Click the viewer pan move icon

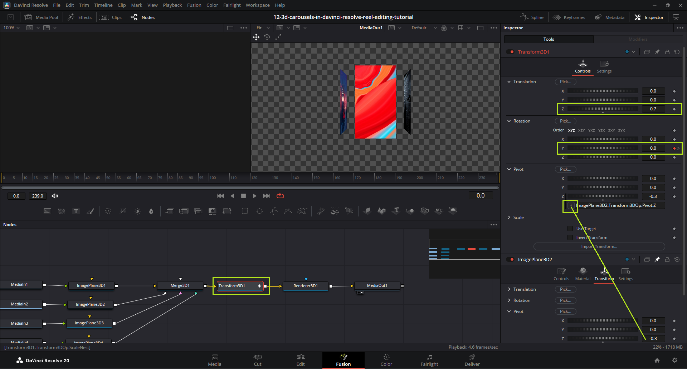coord(256,37)
